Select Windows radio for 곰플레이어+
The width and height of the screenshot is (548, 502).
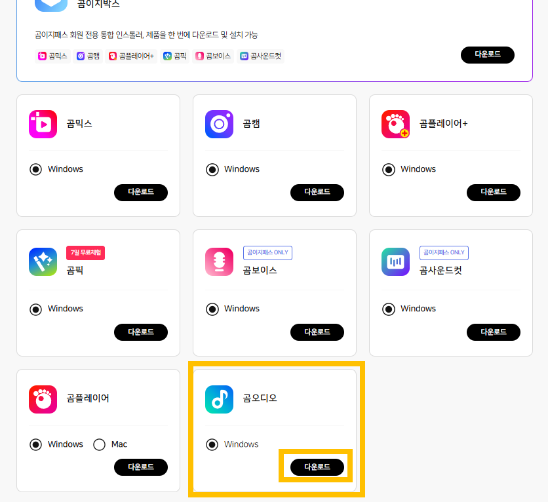pyautogui.click(x=389, y=170)
